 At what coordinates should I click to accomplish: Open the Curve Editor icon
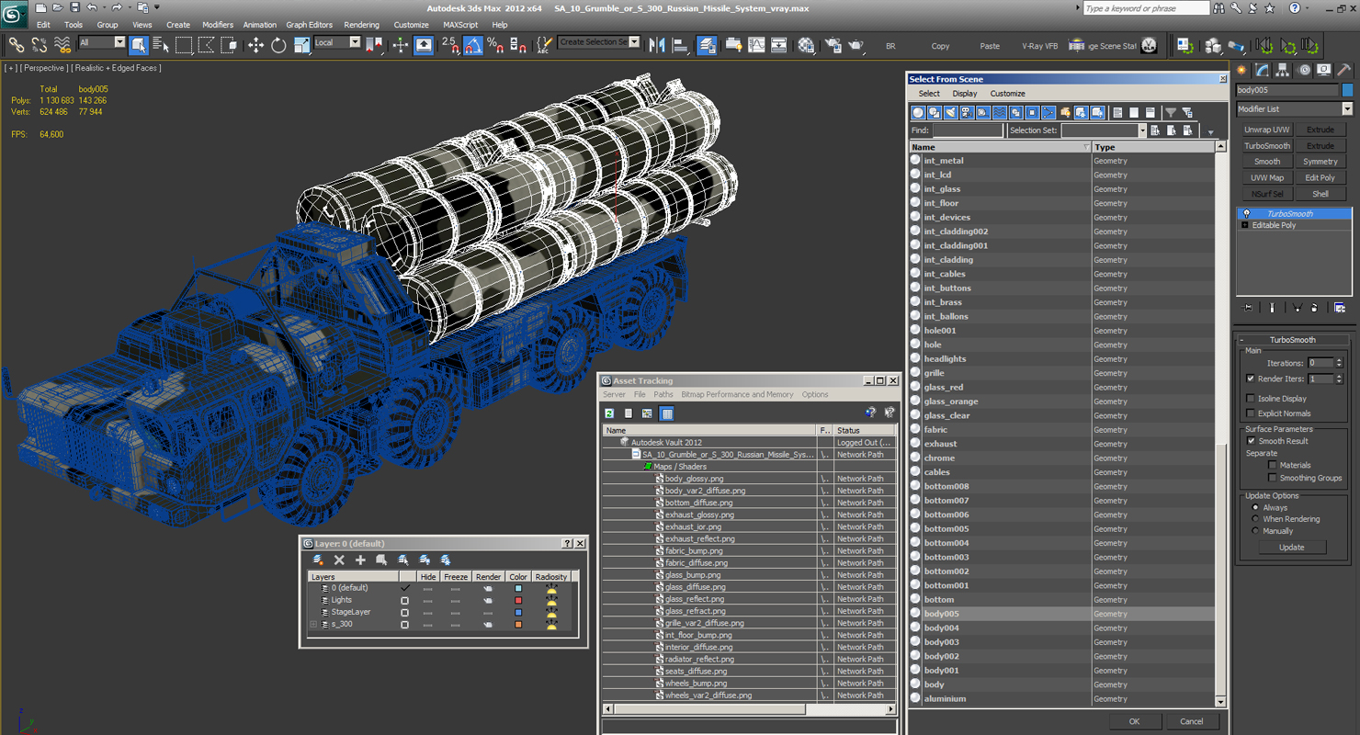tap(756, 44)
